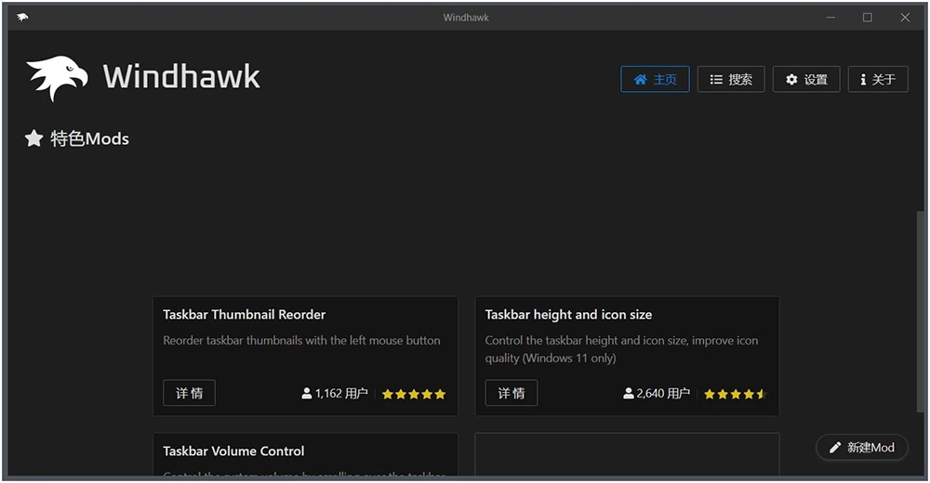Switch to the 搜索 tab
Viewport: 930px width, 483px height.
click(x=731, y=79)
